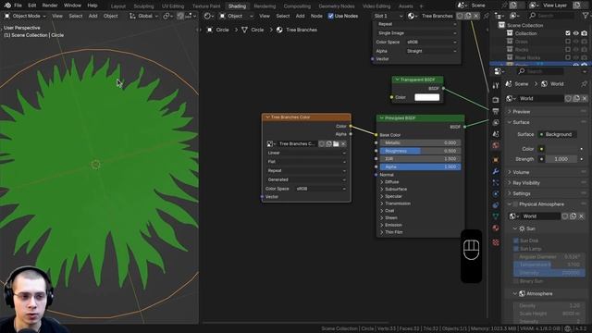Toggle exclude checkbox for Collection
Viewport: 592px width, 333px height.
click(x=568, y=33)
